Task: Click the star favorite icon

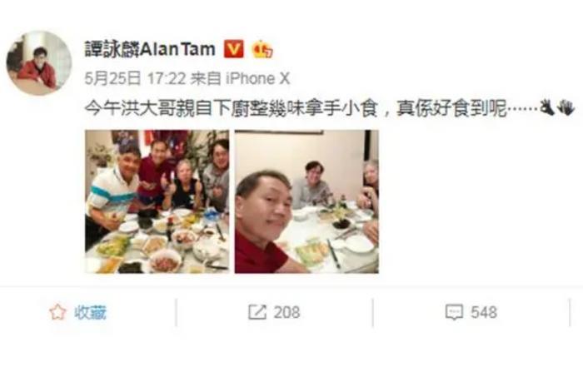Action: (x=57, y=312)
